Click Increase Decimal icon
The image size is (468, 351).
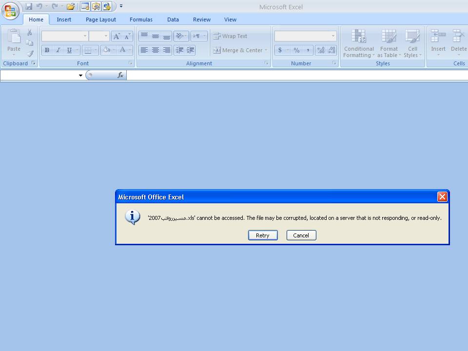[x=321, y=50]
